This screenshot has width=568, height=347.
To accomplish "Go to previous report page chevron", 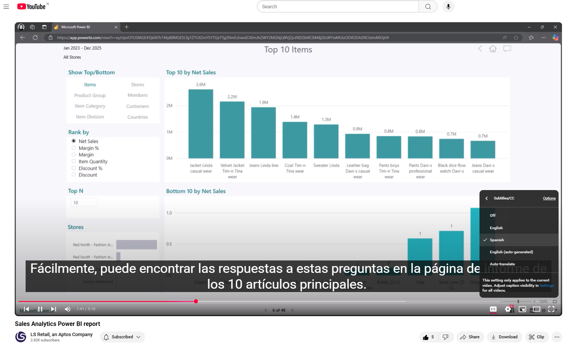I will point(266,310).
